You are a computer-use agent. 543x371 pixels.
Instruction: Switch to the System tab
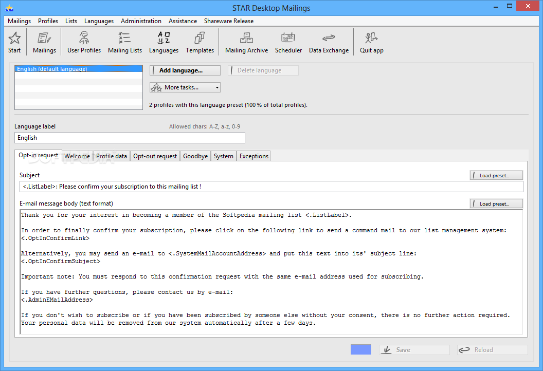[x=223, y=156]
